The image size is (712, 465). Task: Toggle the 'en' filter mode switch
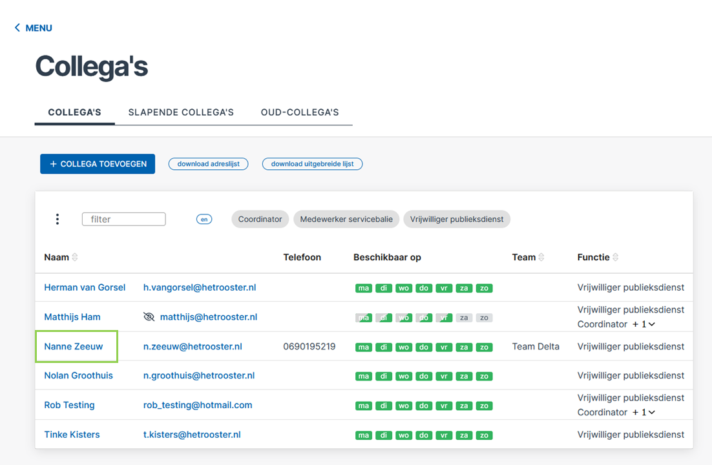click(204, 220)
